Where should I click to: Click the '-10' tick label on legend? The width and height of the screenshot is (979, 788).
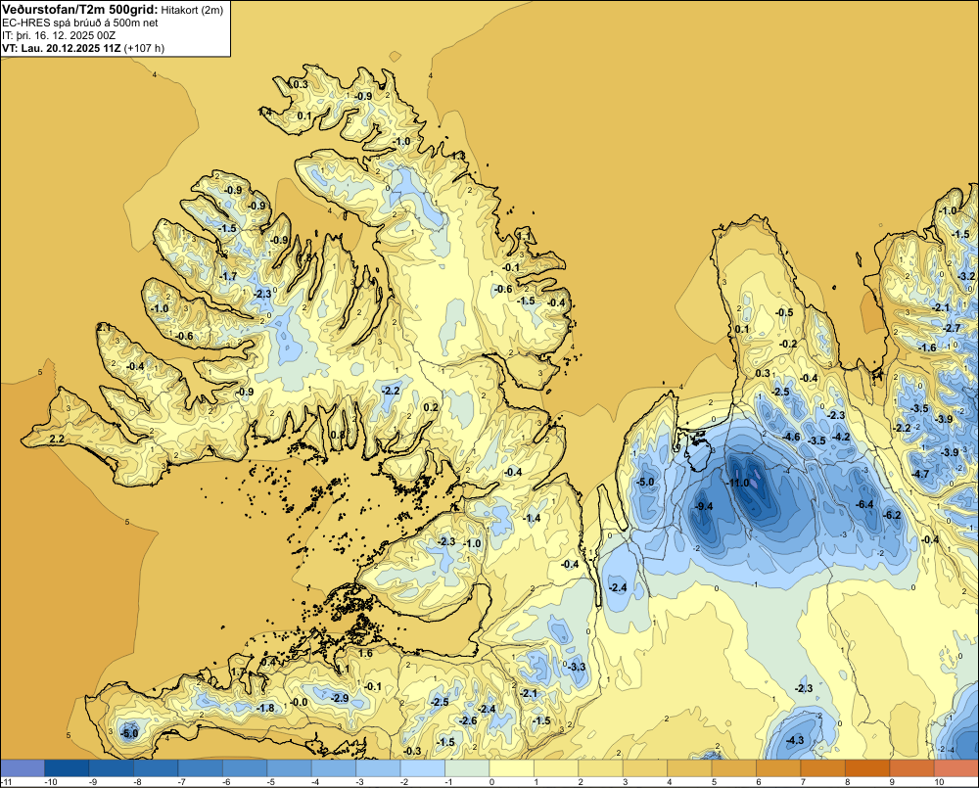point(51,782)
